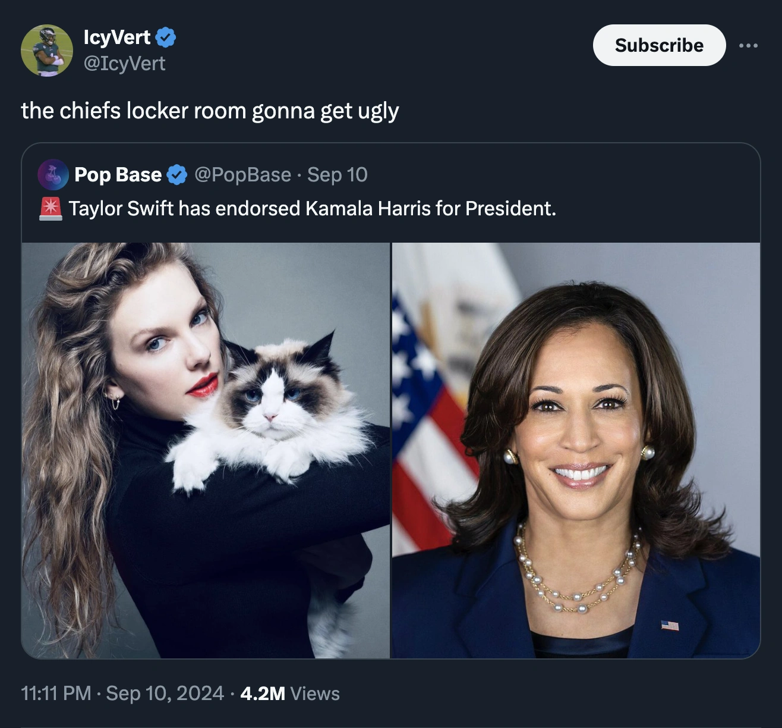Click IcyVert's profile avatar
This screenshot has width=782, height=728.
(x=47, y=51)
